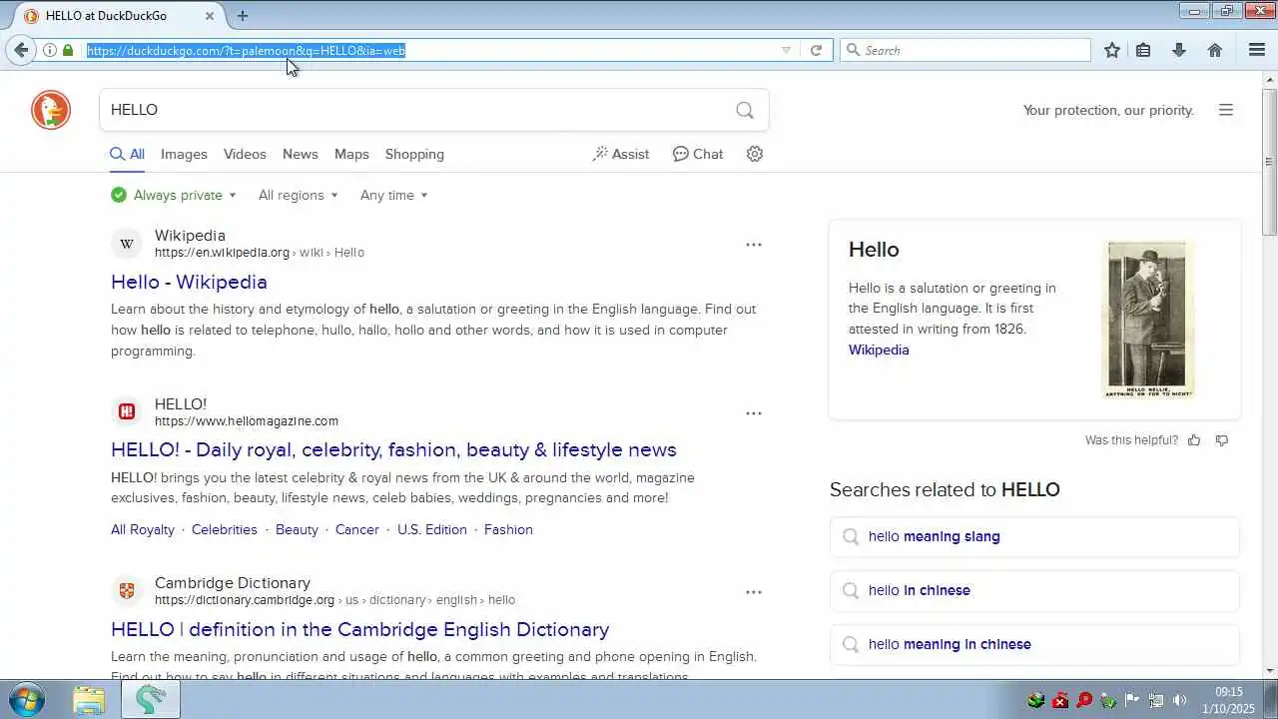
Task: Go to the Home page icon
Action: coord(1215,50)
